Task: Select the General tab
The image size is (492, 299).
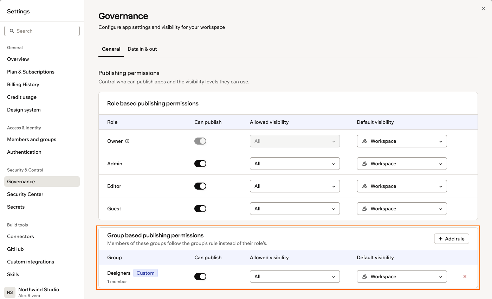Action: 111,49
